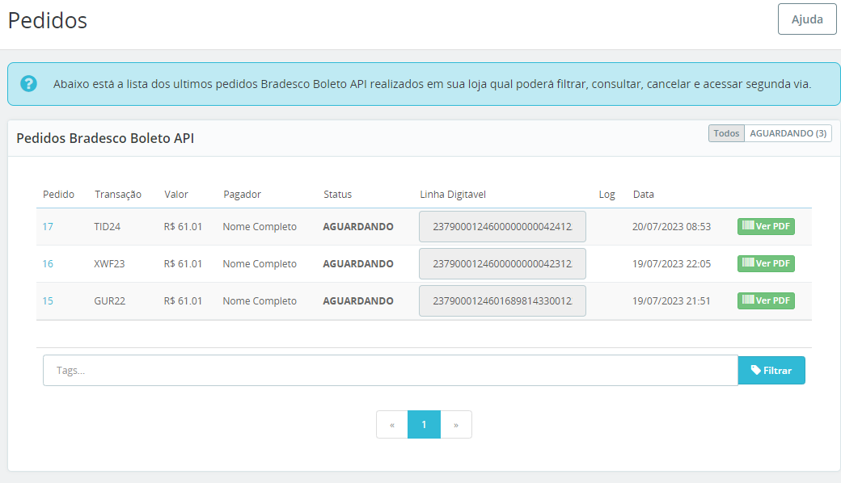Select the Todos filter tab
This screenshot has height=483, width=841.
pos(726,133)
